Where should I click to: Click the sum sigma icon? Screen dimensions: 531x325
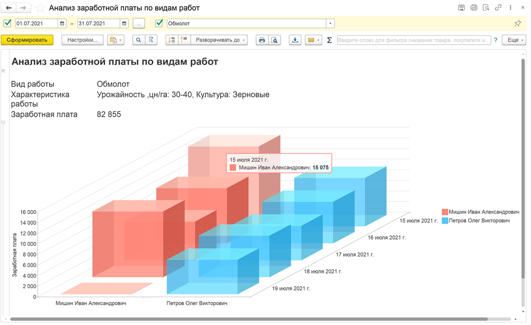(329, 40)
